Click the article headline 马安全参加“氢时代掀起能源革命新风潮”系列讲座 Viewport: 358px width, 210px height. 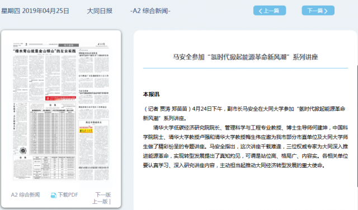click(x=245, y=57)
